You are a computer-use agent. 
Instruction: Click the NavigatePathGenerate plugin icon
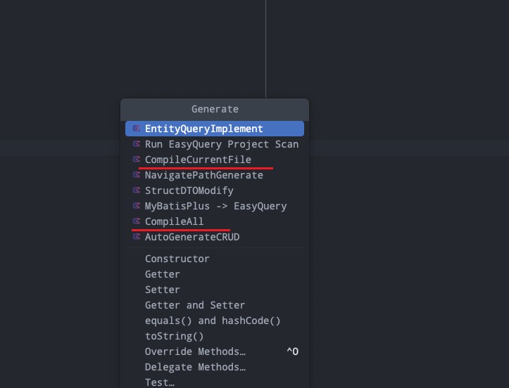(137, 175)
